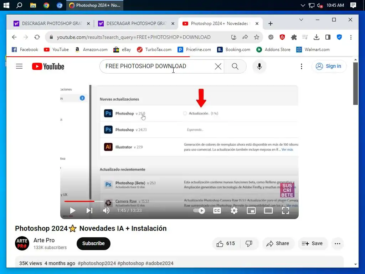The width and height of the screenshot is (365, 274).
Task: Open the Facebook bookmark
Action: click(x=25, y=49)
